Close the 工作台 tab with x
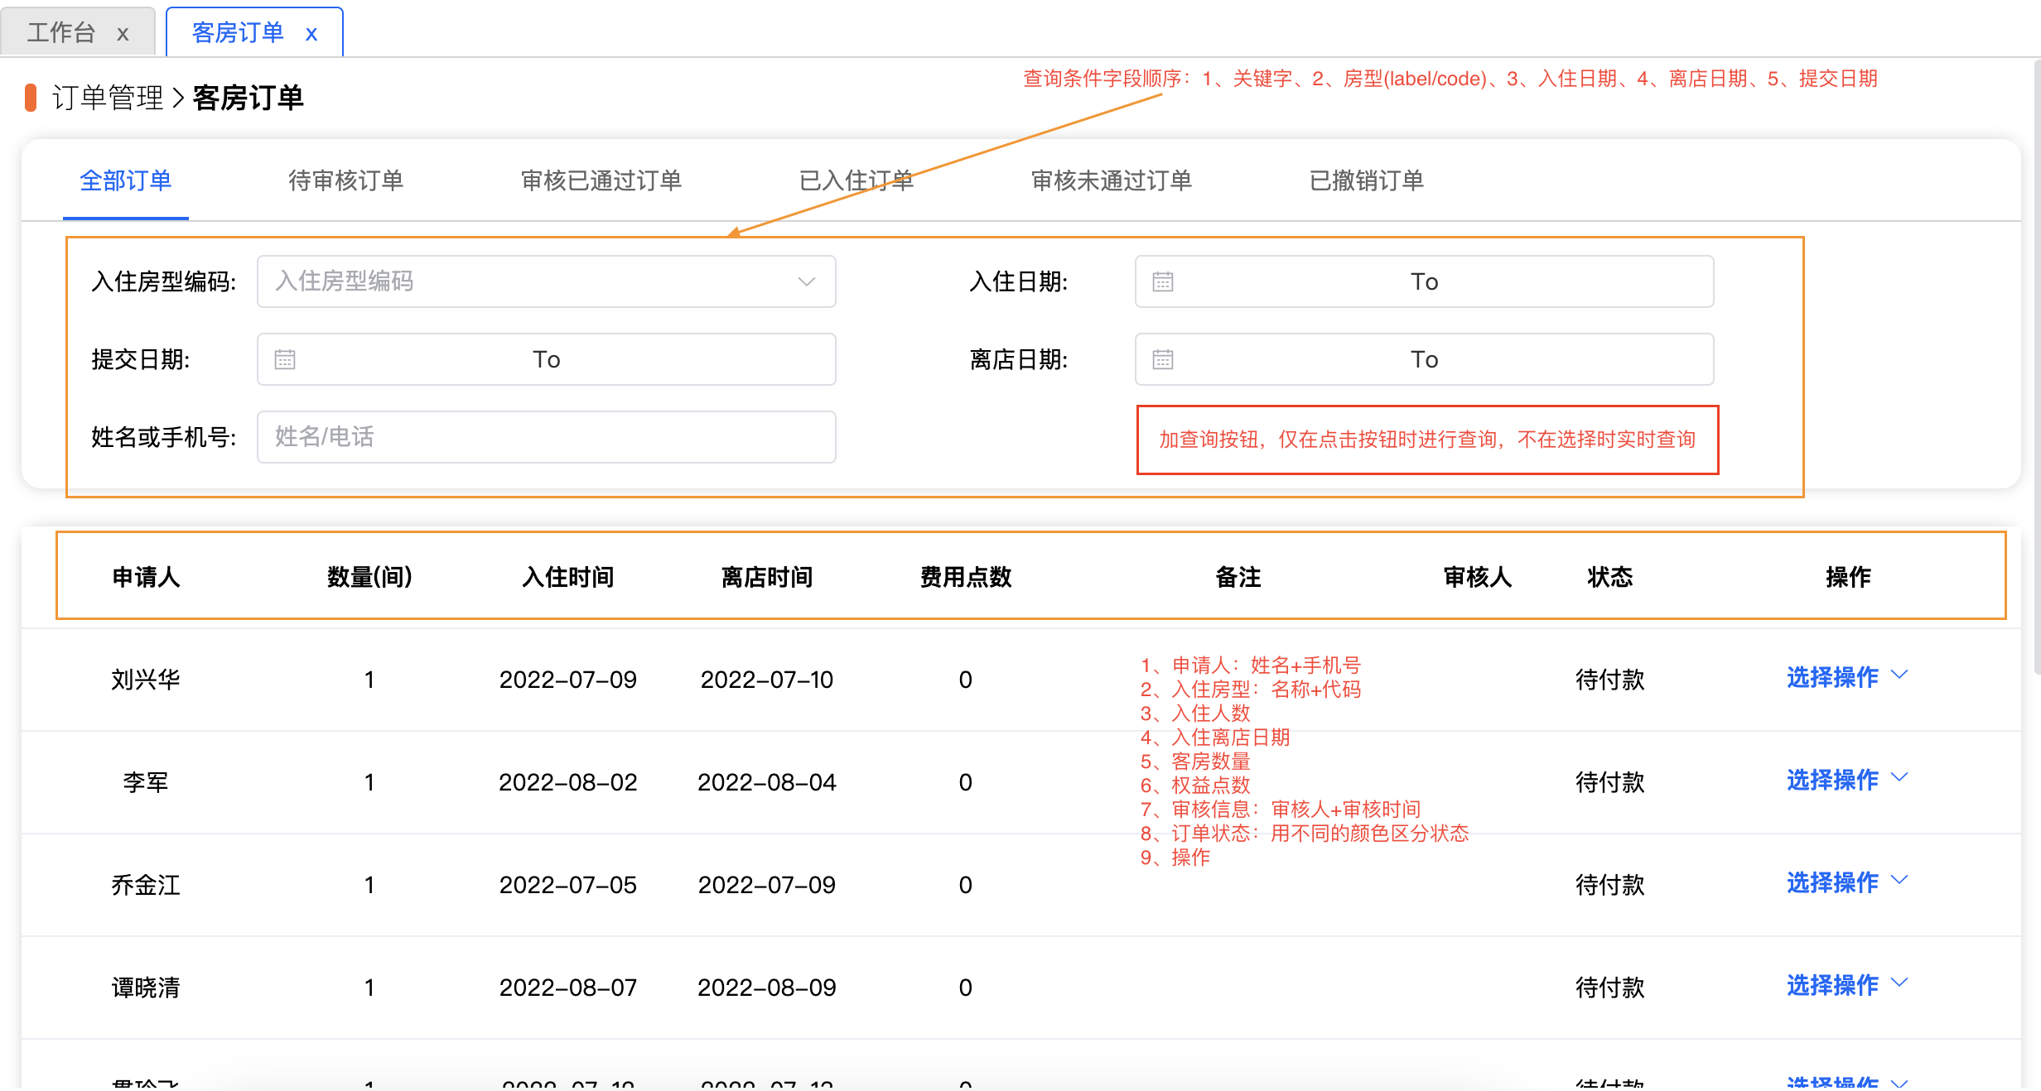2041x1091 pixels. pyautogui.click(x=123, y=34)
